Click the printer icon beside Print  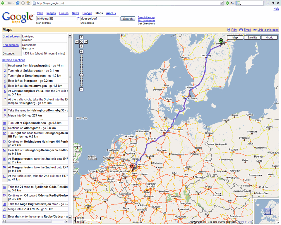coord(229,30)
